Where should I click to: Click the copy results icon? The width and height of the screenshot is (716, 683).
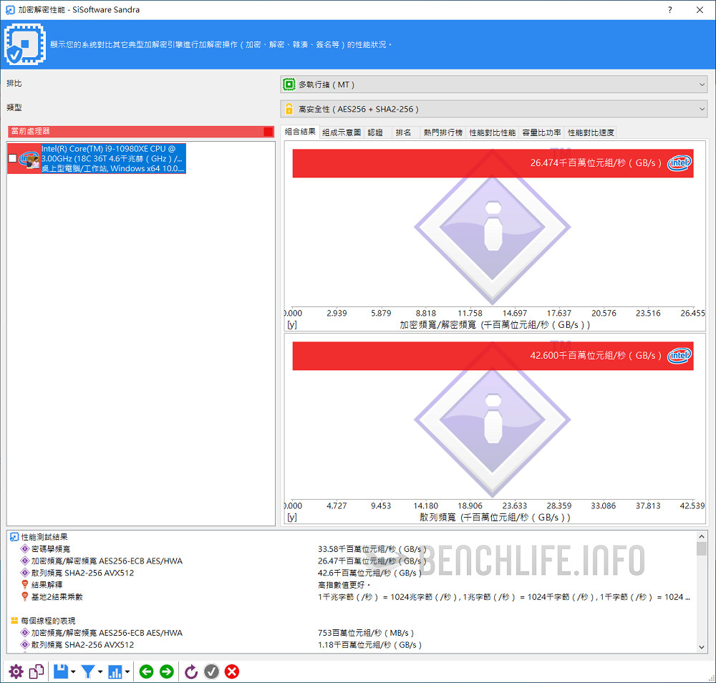pos(36,672)
